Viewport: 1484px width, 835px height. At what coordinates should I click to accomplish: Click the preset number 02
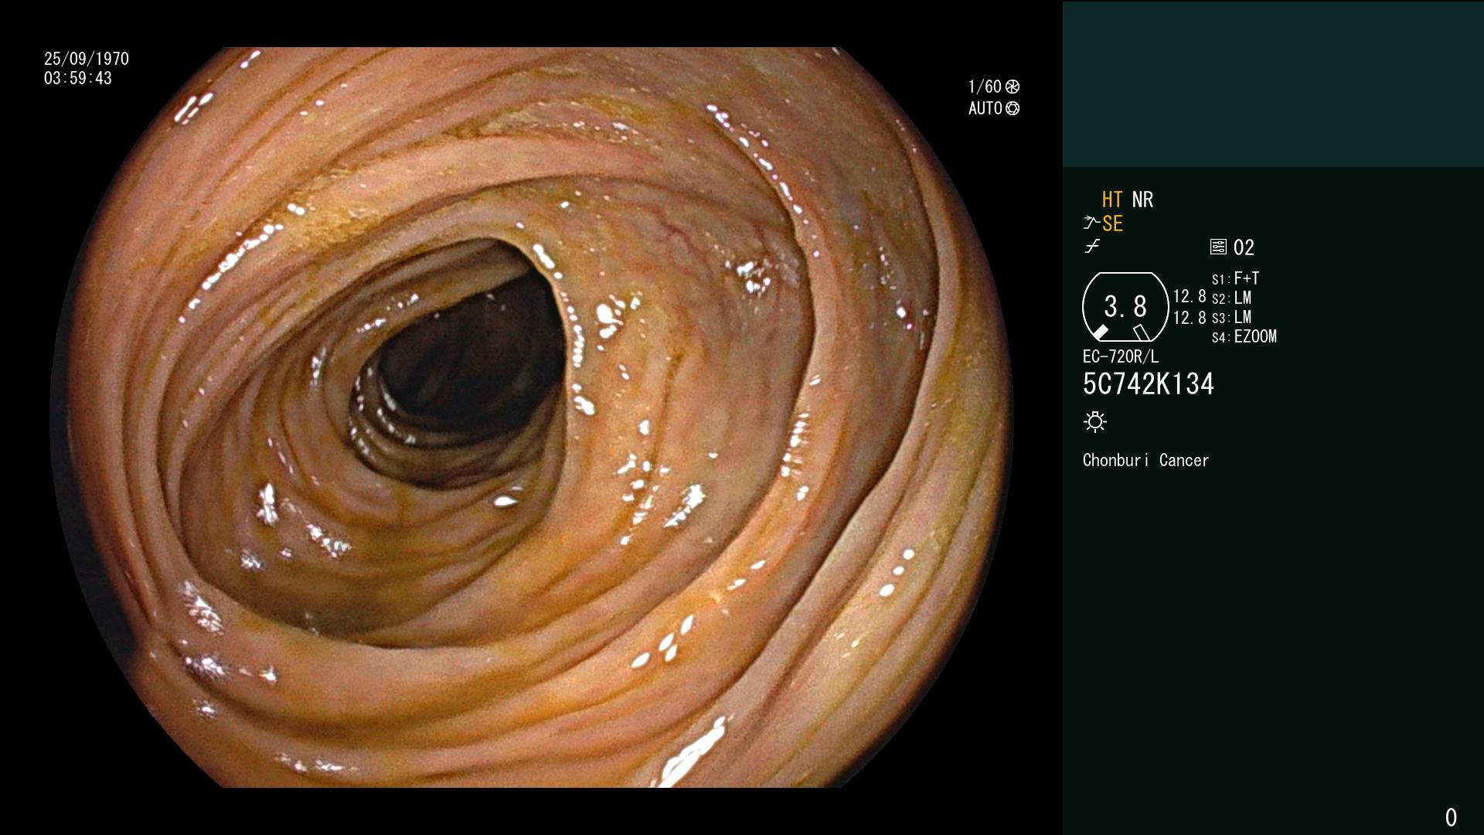pyautogui.click(x=1244, y=247)
